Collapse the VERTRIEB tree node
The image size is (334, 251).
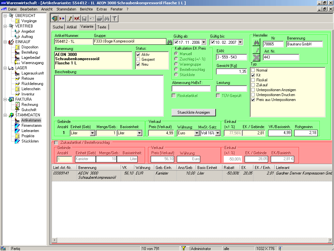click(5, 26)
